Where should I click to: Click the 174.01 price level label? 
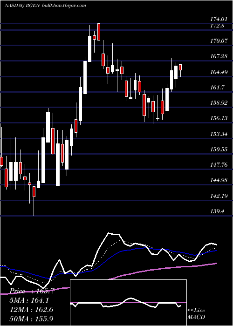(x=219, y=19)
